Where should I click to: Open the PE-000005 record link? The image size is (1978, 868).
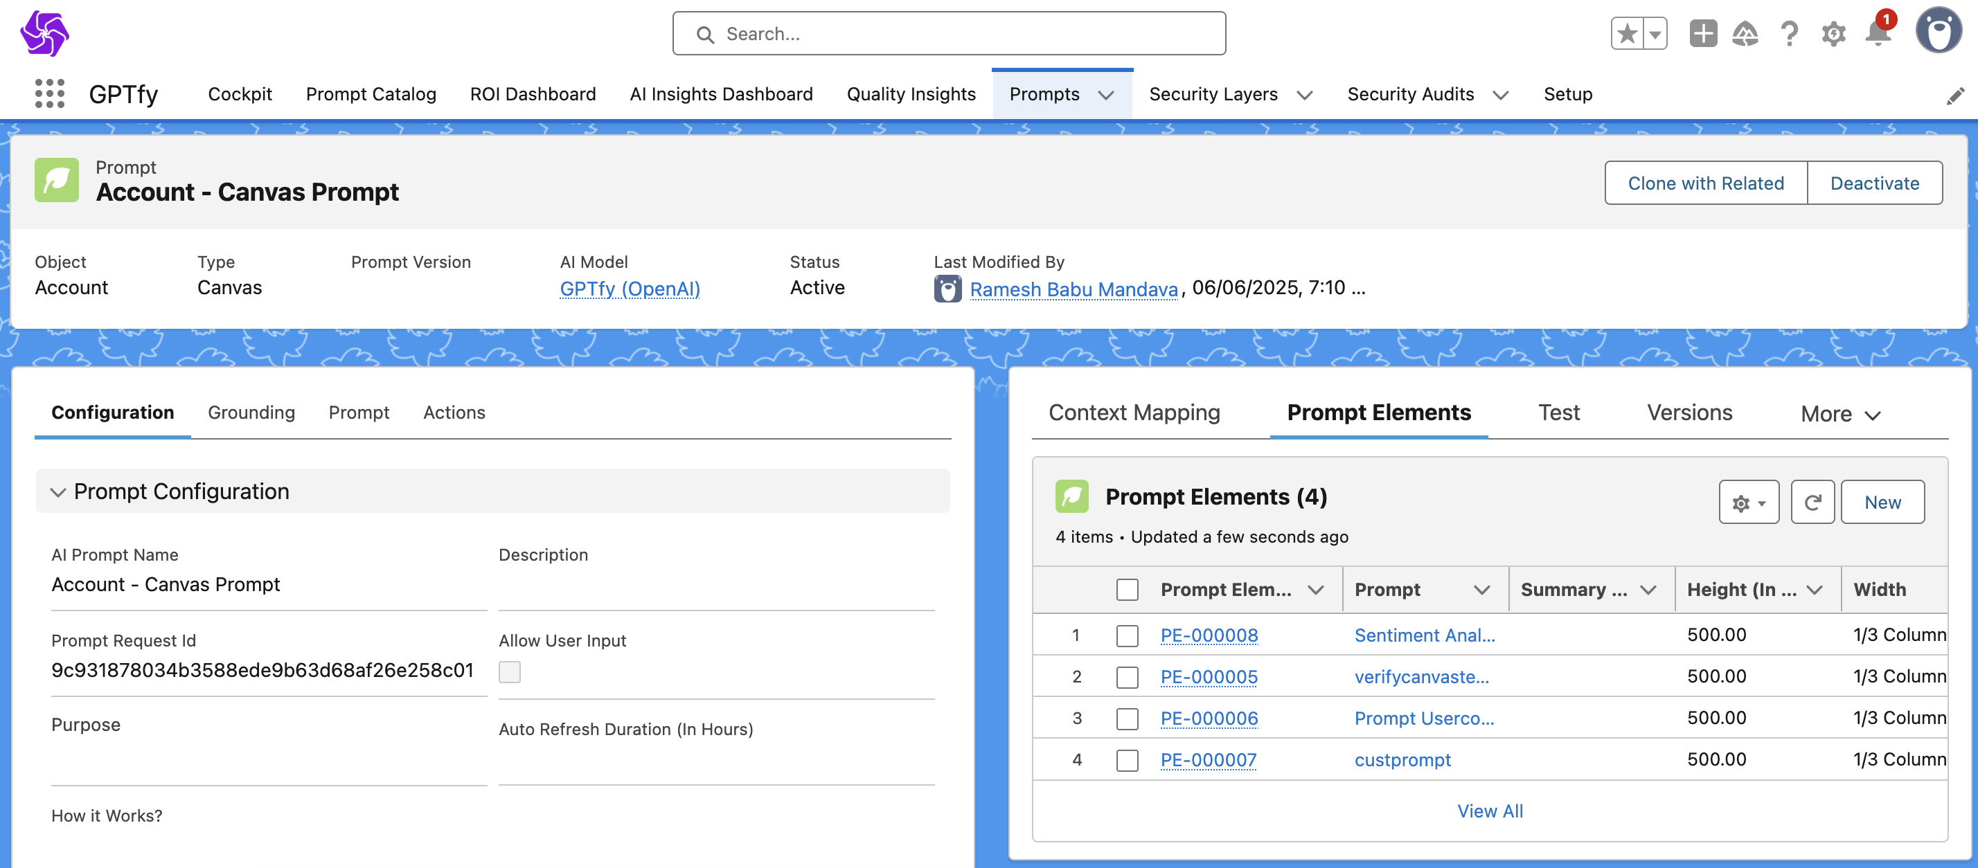coord(1209,677)
